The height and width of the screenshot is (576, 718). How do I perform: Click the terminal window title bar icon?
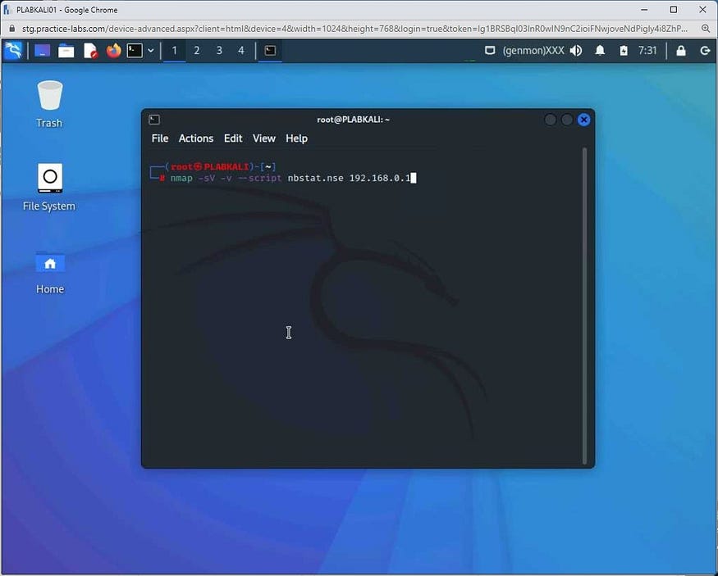tap(154, 120)
